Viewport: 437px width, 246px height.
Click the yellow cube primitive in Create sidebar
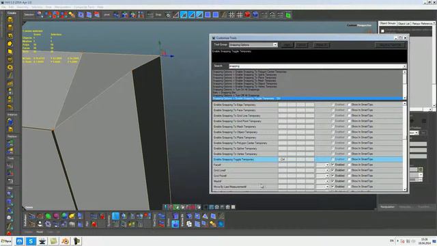(x=10, y=20)
